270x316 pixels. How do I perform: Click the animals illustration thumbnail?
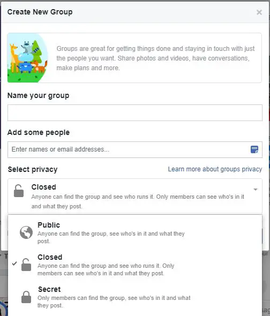(x=28, y=58)
